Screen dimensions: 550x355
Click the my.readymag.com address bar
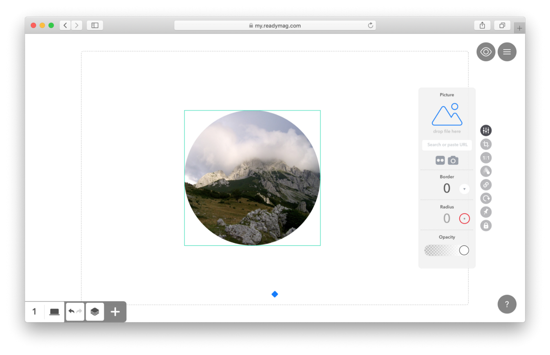275,25
